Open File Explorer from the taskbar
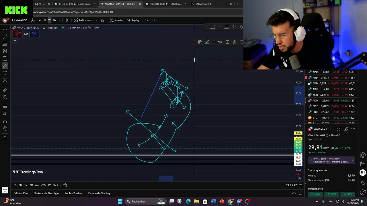This screenshot has width=367, height=206. tap(196, 201)
